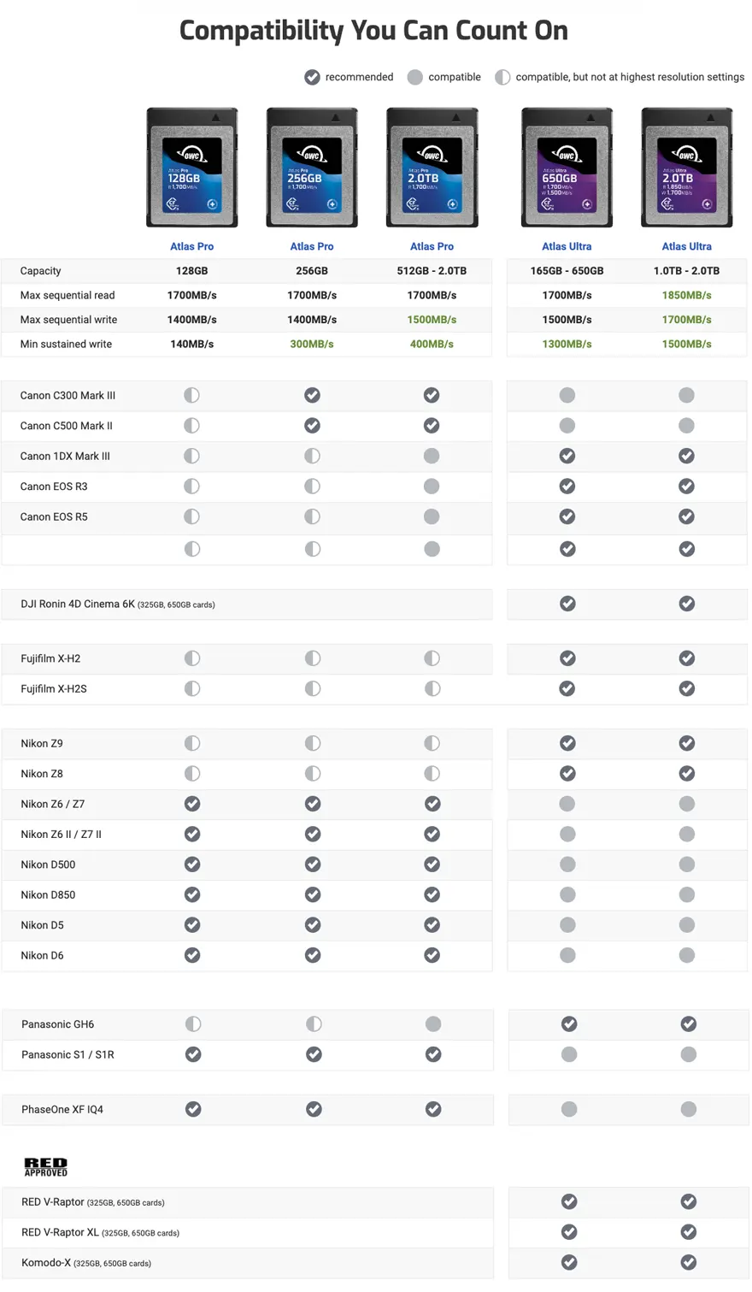Click Nikon D6 gray circle under 1.0TB - 2.0TB

687,955
